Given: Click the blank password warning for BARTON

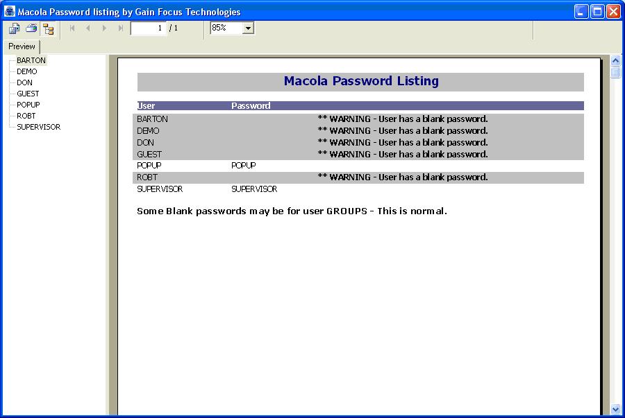Looking at the screenshot, I should (403, 119).
